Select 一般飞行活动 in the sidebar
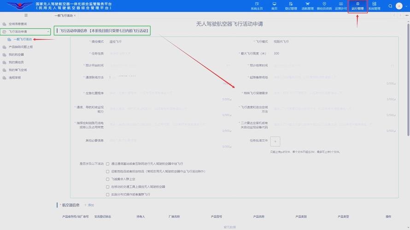This screenshot has width=410, height=230. tap(23, 39)
